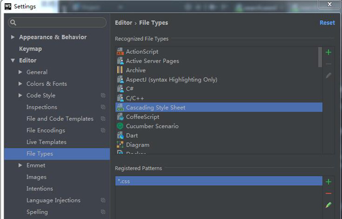Click the copy icon next to File and Code Templates
342x219 pixels.
[103, 119]
